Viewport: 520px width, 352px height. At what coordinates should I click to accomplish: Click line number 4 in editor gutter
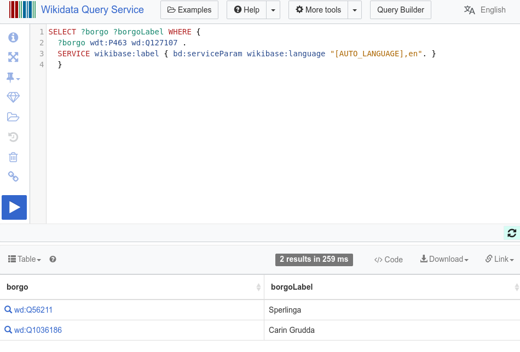(x=42, y=64)
